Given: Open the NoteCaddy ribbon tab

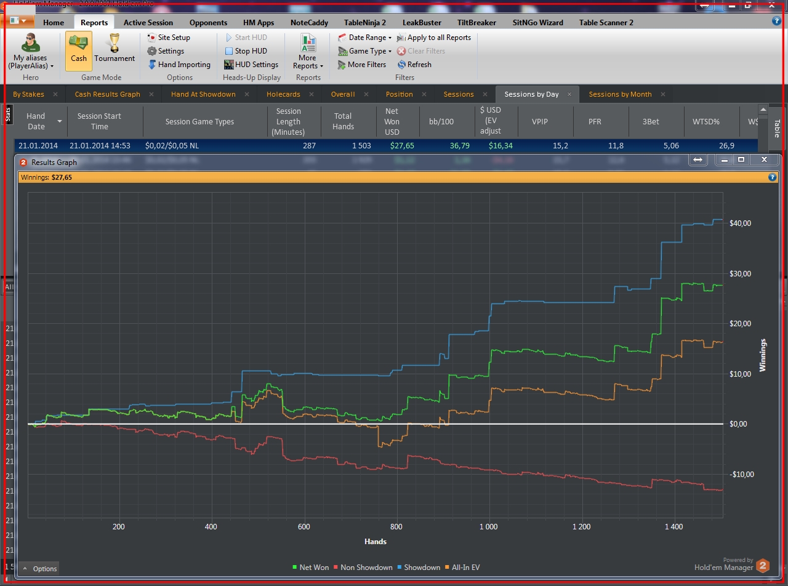Looking at the screenshot, I should tap(309, 23).
